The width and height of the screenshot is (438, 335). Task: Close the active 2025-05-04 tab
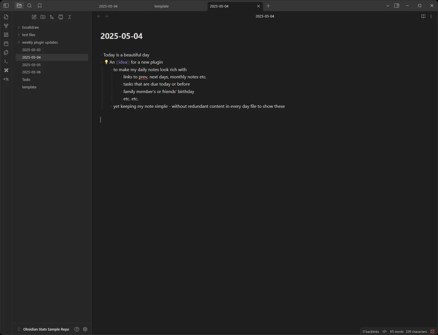coord(259,6)
